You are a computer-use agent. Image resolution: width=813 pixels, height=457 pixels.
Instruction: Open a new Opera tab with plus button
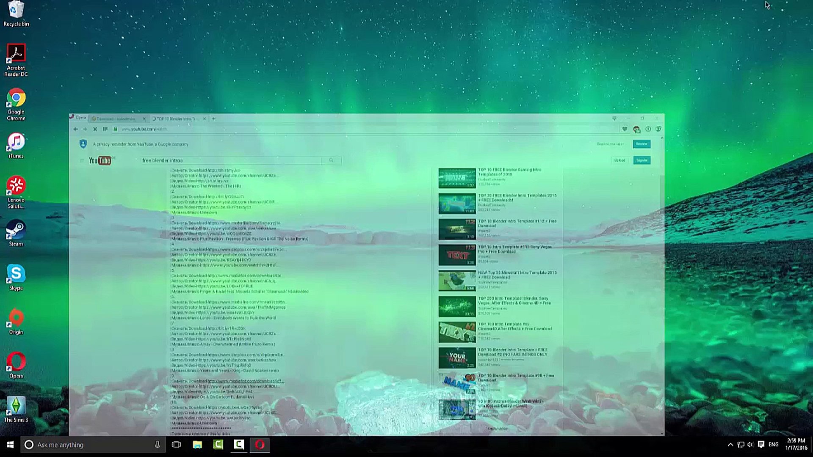[214, 119]
